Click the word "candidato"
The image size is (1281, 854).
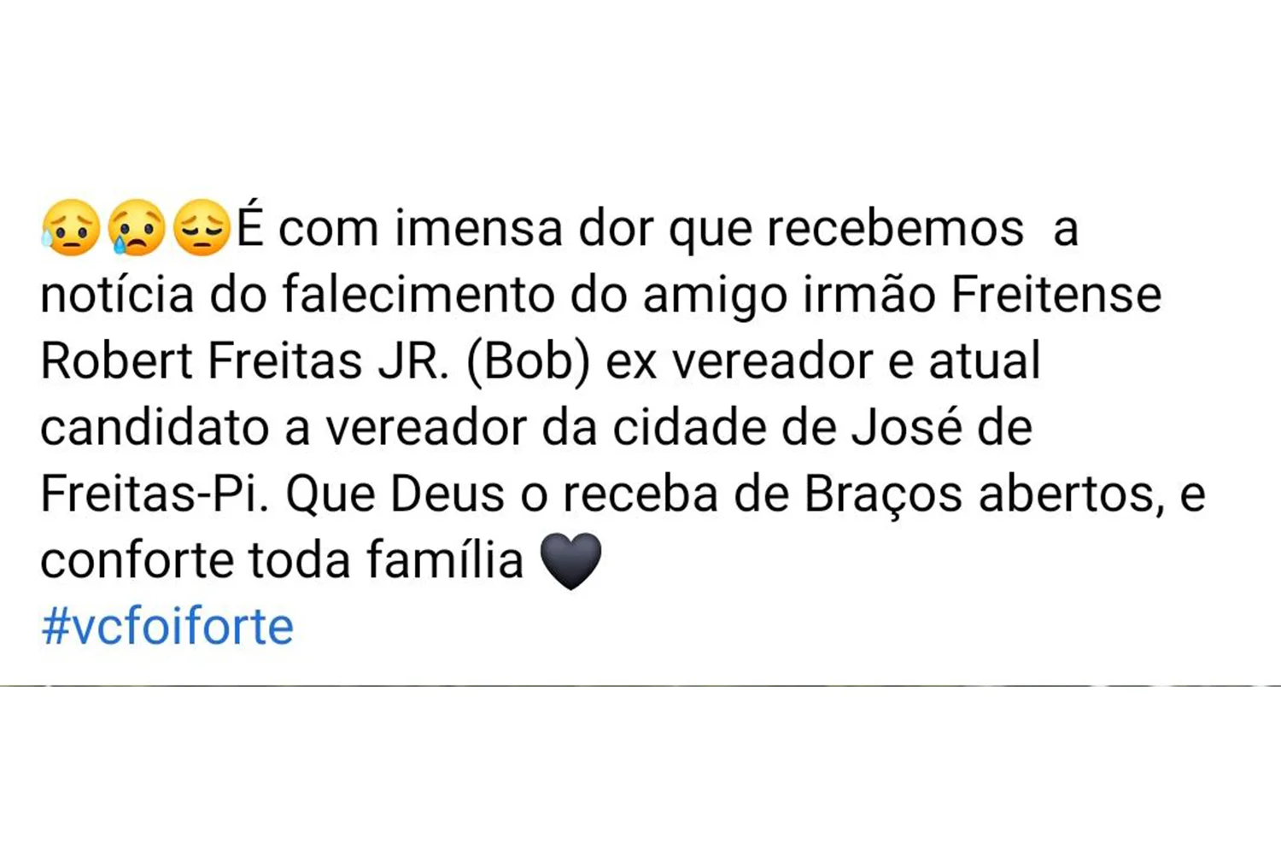click(155, 427)
